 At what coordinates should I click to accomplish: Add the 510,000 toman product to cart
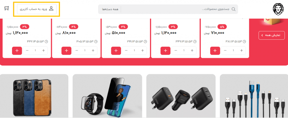pyautogui.click(x=116, y=51)
